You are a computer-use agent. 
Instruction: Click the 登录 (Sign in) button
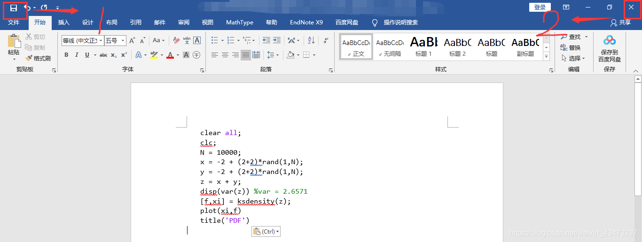pyautogui.click(x=540, y=8)
